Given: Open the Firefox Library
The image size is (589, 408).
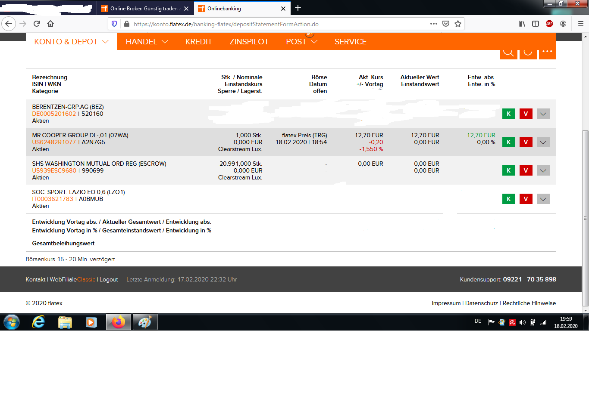Looking at the screenshot, I should 522,24.
